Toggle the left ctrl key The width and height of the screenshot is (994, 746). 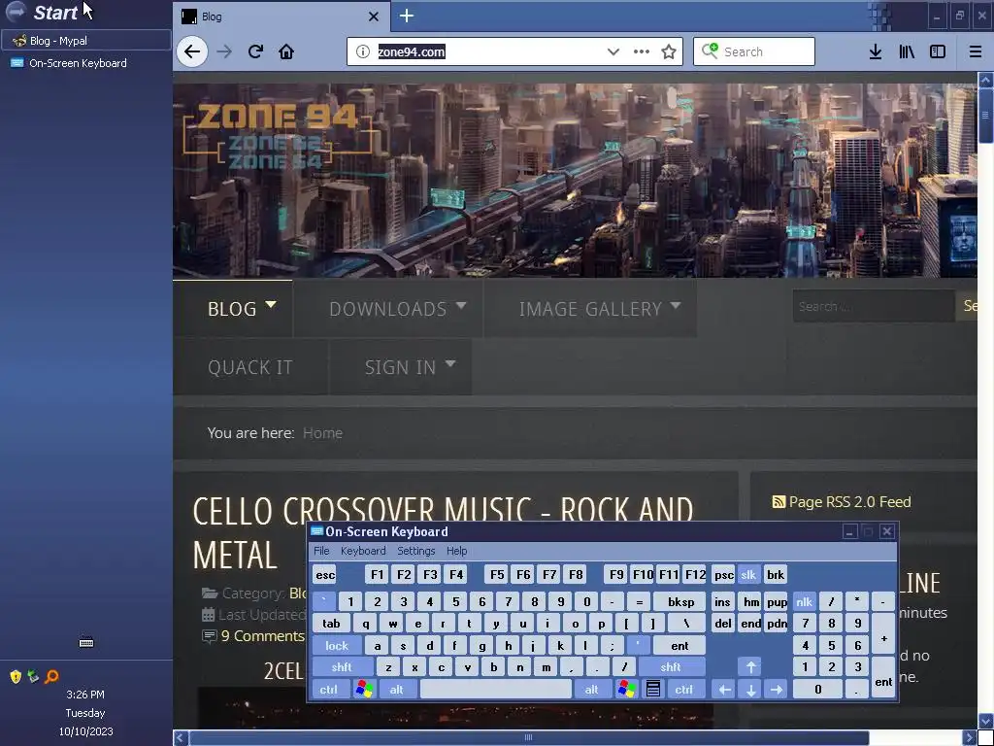[x=329, y=690]
